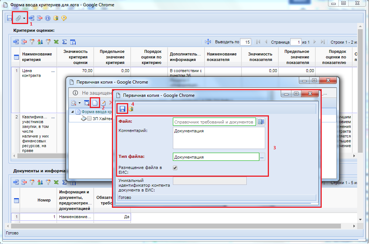Image resolution: width=369 pixels, height=244 pixels.
Task: Add a row in the Документы и информация grid
Action: point(16,182)
